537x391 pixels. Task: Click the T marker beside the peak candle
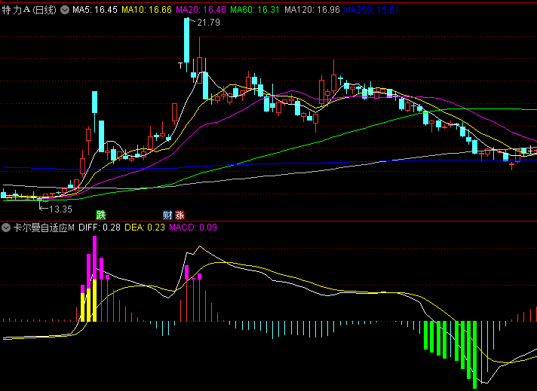180,66
